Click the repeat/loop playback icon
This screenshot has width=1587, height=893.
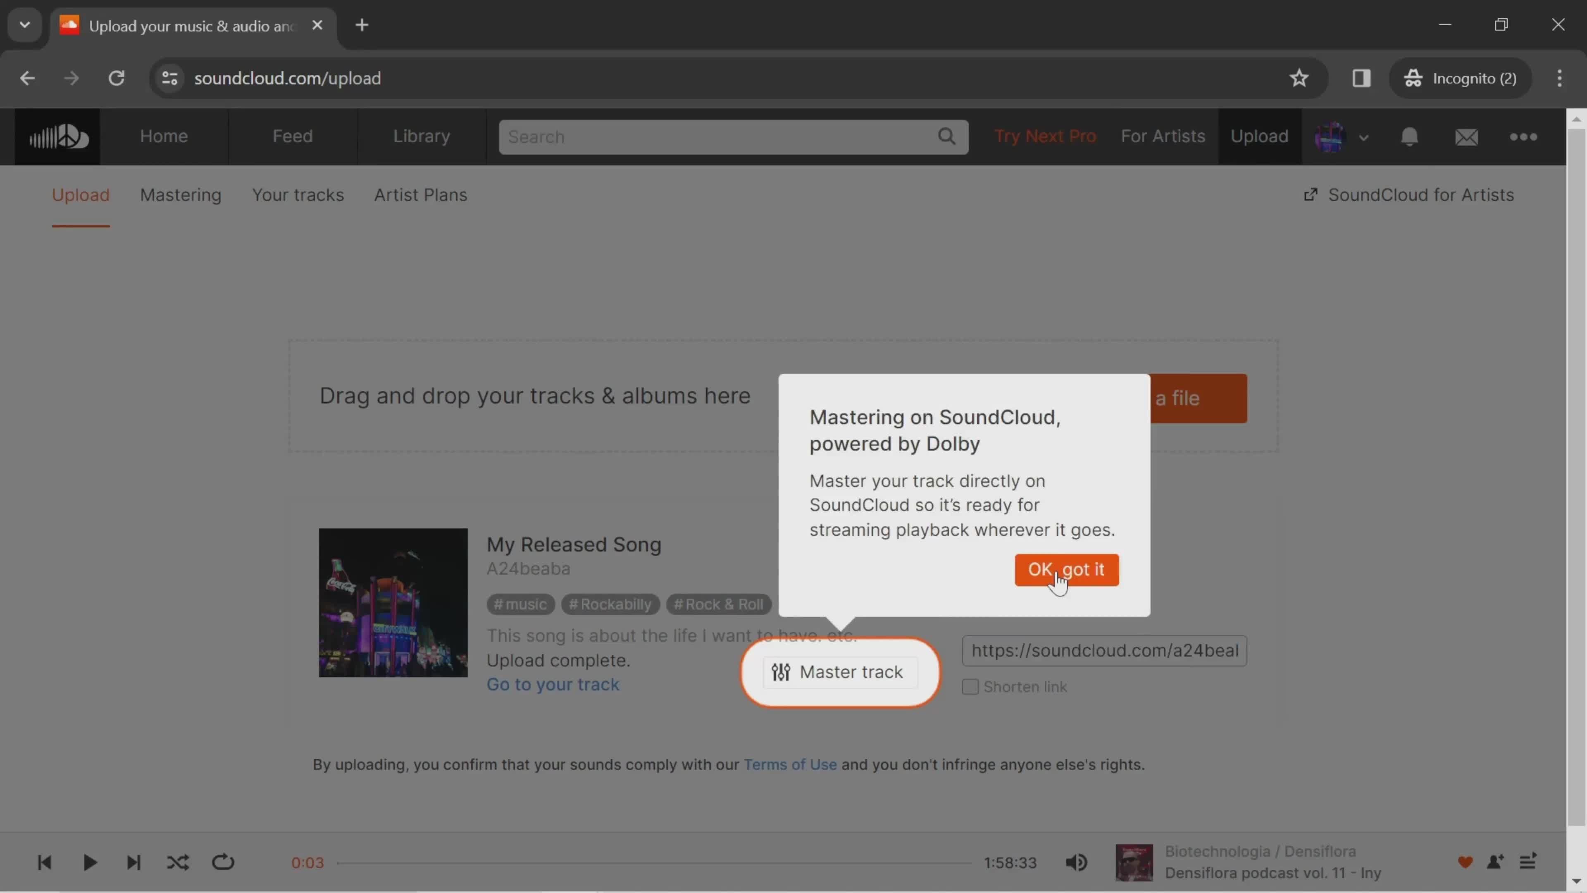222,862
